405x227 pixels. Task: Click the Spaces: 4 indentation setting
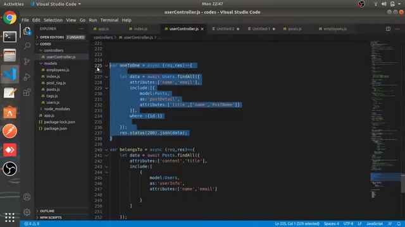pyautogui.click(x=332, y=224)
